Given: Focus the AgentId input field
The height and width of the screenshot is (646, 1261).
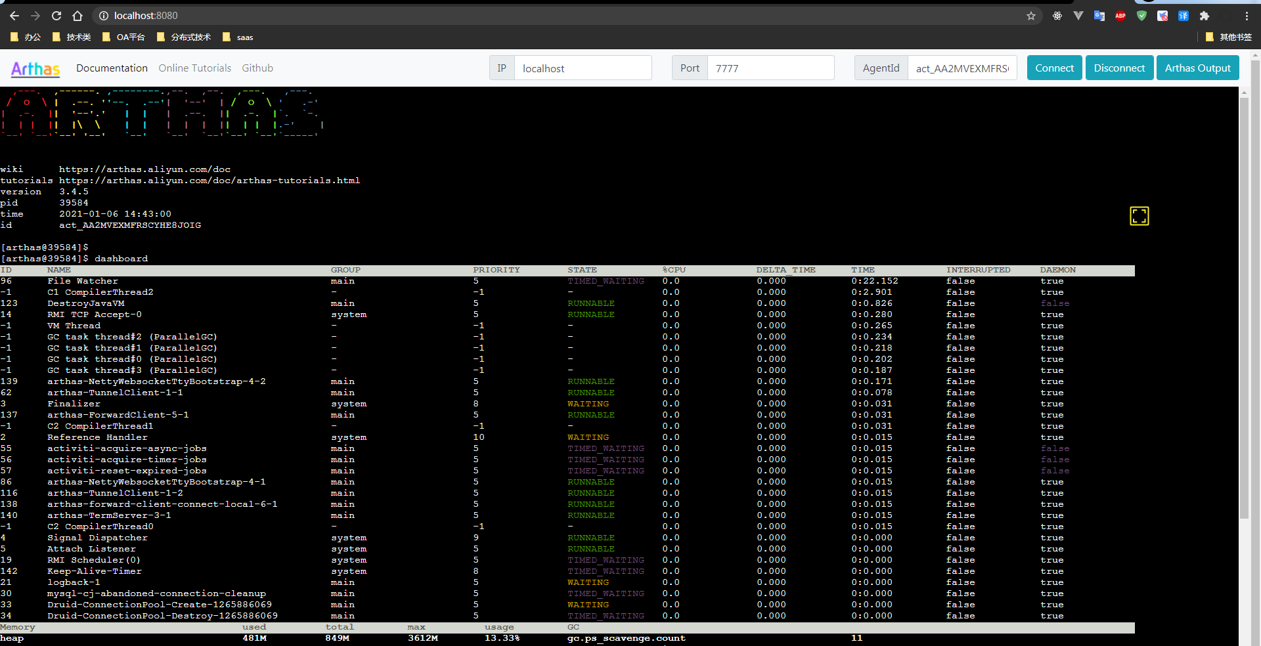Looking at the screenshot, I should coord(962,68).
